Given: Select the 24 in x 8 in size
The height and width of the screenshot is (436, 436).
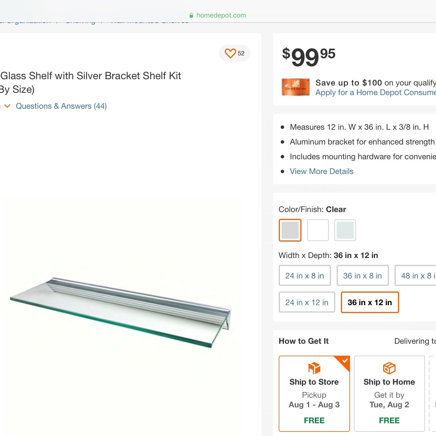Looking at the screenshot, I should [305, 276].
